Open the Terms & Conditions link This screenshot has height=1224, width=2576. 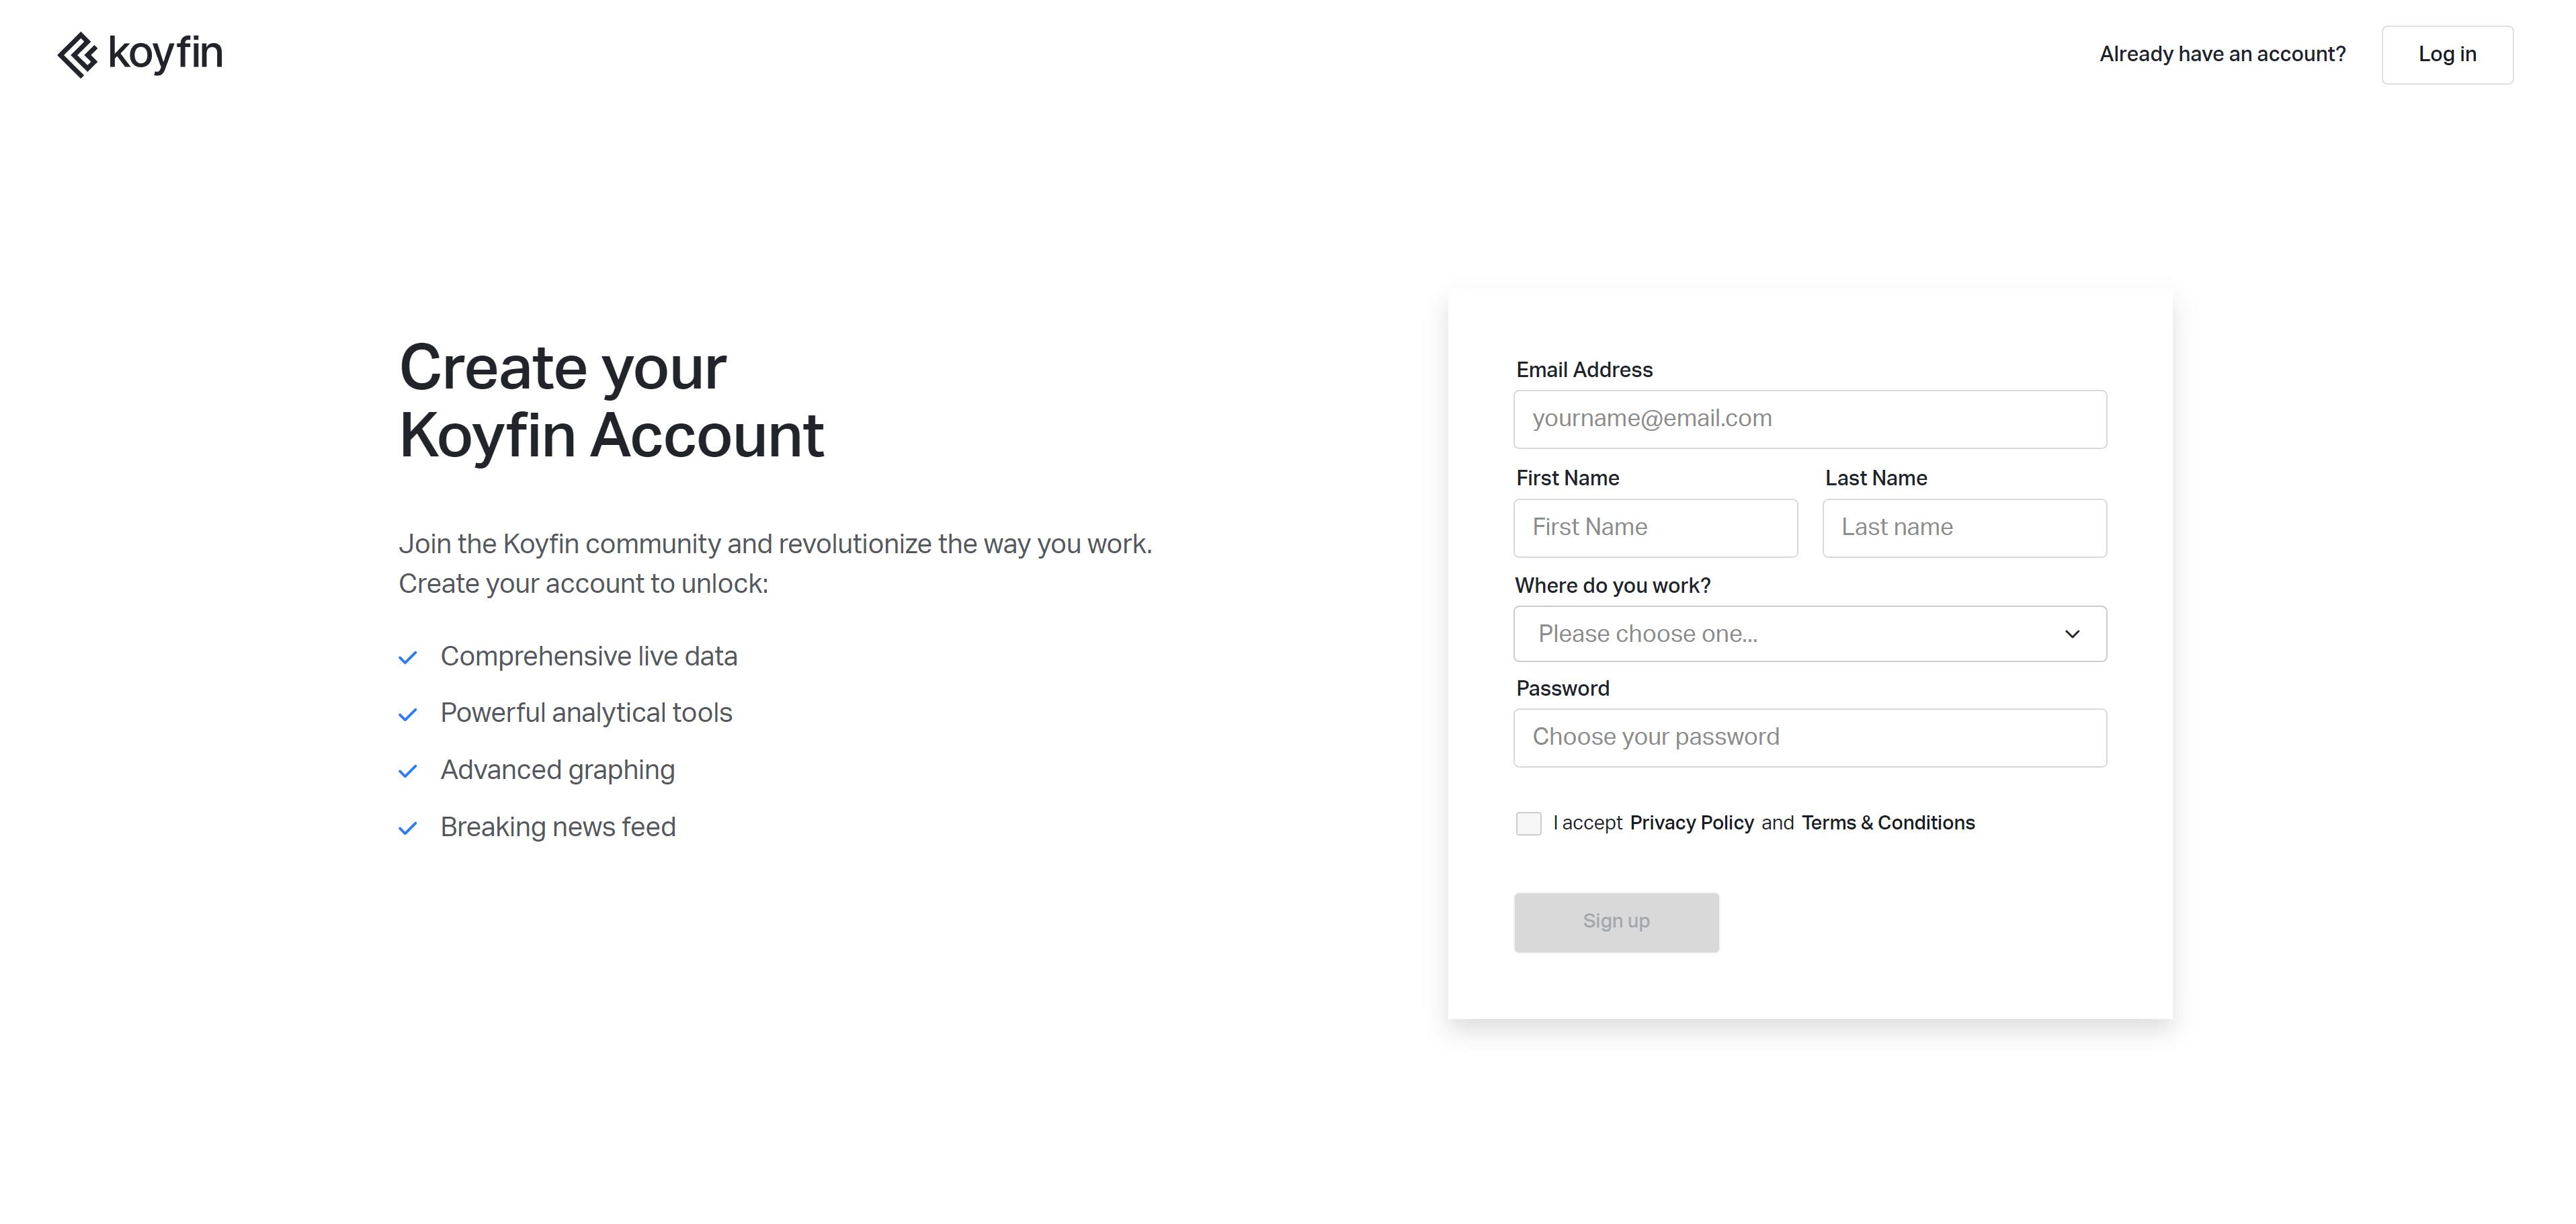(x=1888, y=823)
